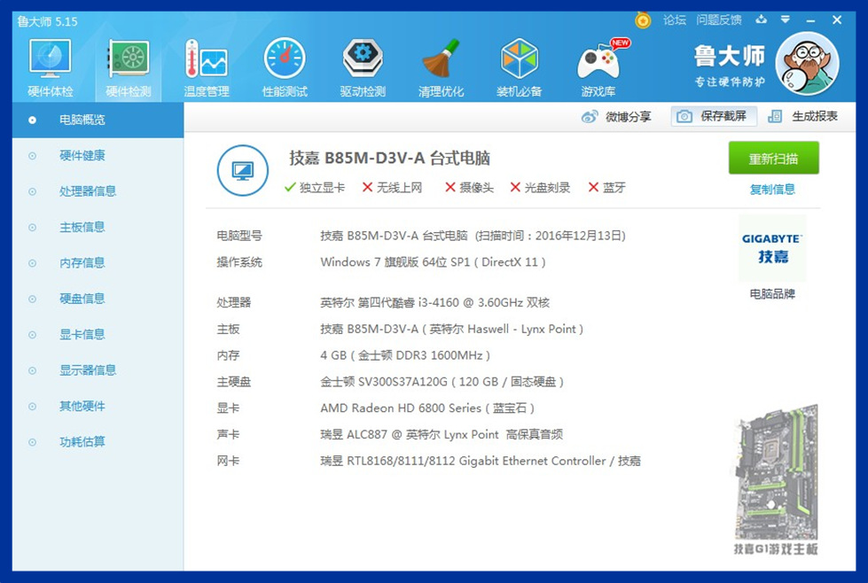Click the Windows 7 旗舰版 64位 SP1 value

[x=433, y=262]
